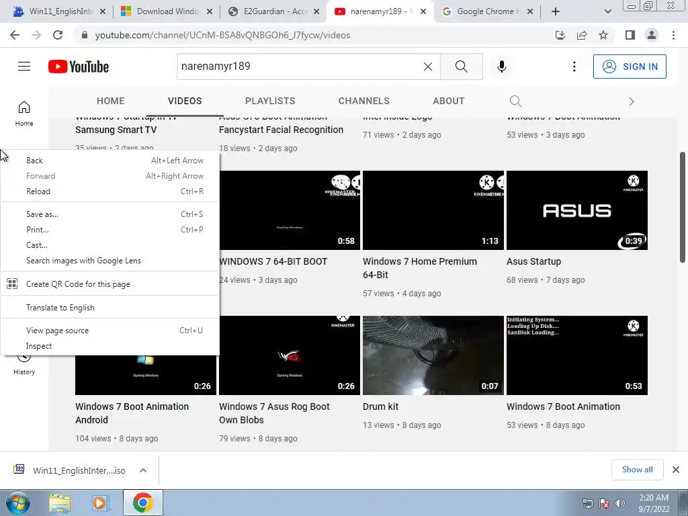This screenshot has width=688, height=516.
Task: Click the Action Center flag tray icon
Action: [604, 503]
